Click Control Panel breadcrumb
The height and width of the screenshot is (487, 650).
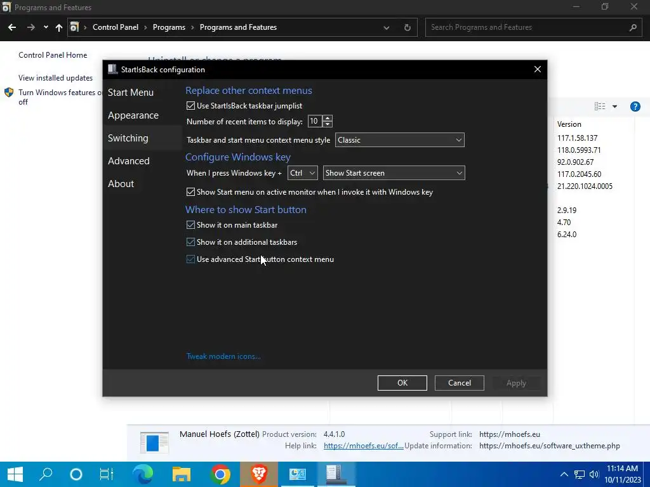[116, 27]
